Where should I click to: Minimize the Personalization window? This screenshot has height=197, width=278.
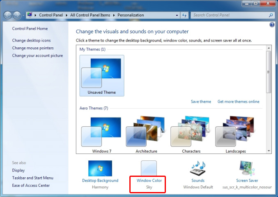point(247,3)
